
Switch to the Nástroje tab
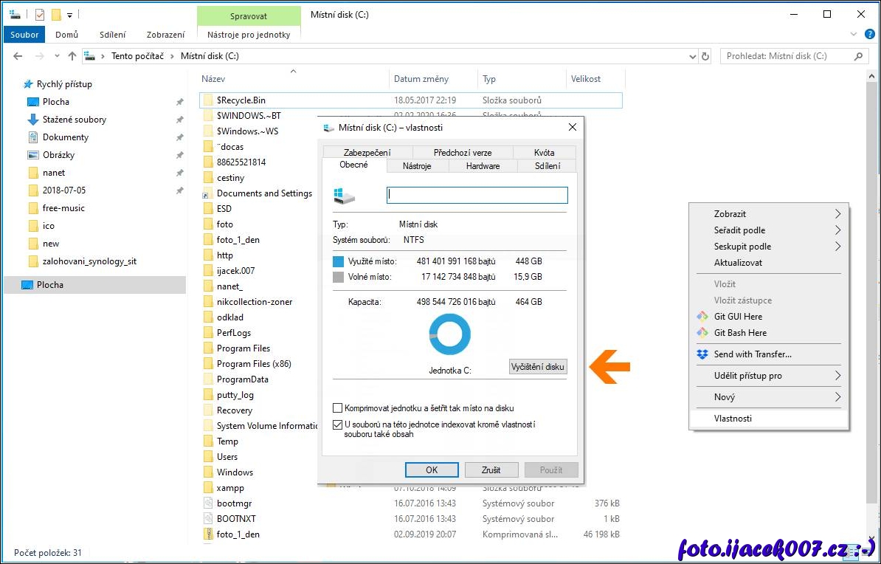[417, 166]
